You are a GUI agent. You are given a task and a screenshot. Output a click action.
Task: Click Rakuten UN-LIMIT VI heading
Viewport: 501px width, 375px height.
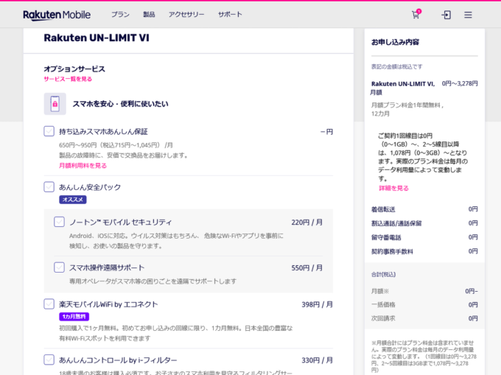[x=97, y=38]
